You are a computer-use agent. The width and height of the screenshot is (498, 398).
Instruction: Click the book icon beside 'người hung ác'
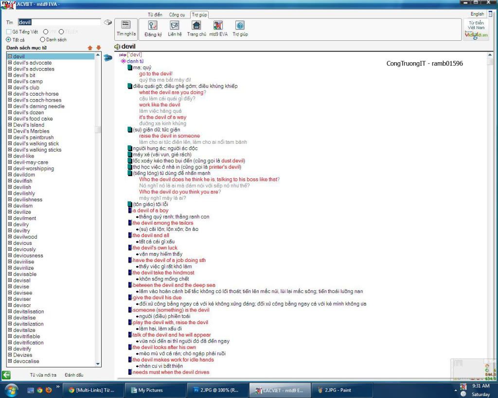129,148
